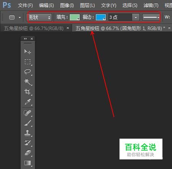This screenshot has width=172, height=169.
Task: Click the 填充 green fill swatch
Action: coord(75,17)
